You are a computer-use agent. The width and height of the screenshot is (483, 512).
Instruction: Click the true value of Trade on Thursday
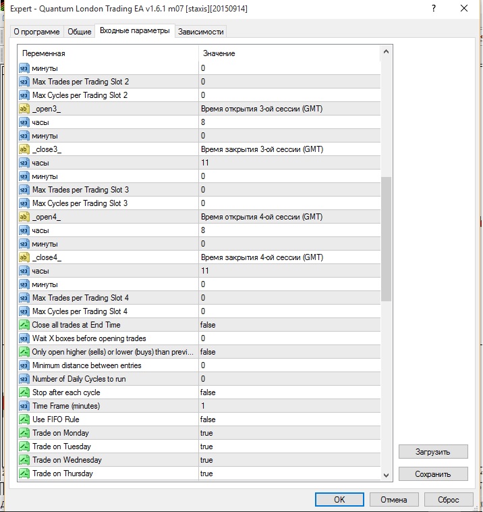[x=206, y=473]
